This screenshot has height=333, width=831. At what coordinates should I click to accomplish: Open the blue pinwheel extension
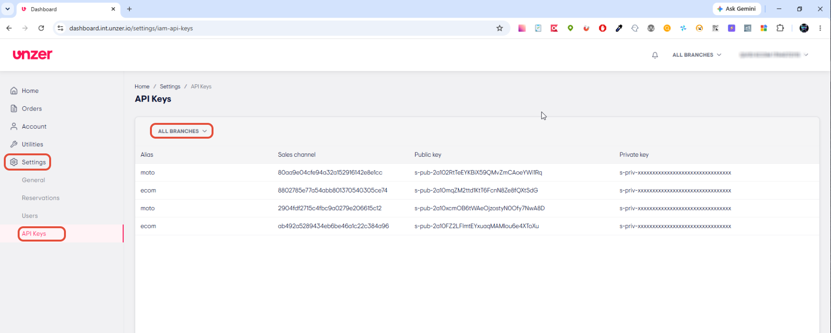tap(683, 28)
